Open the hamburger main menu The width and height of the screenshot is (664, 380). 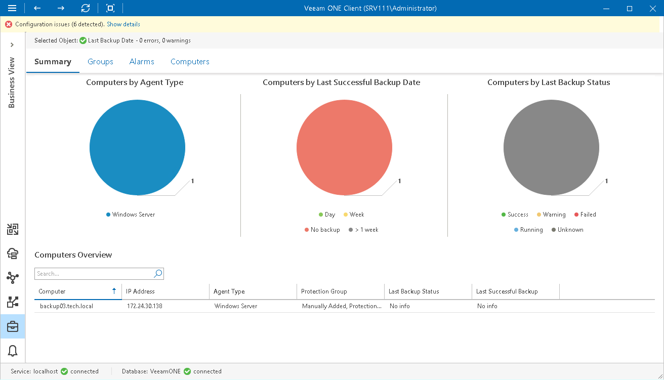click(12, 8)
